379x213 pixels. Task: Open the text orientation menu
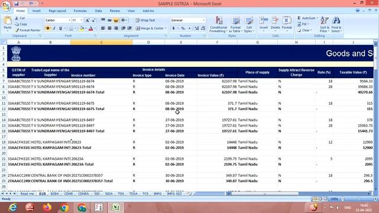pos(124,20)
